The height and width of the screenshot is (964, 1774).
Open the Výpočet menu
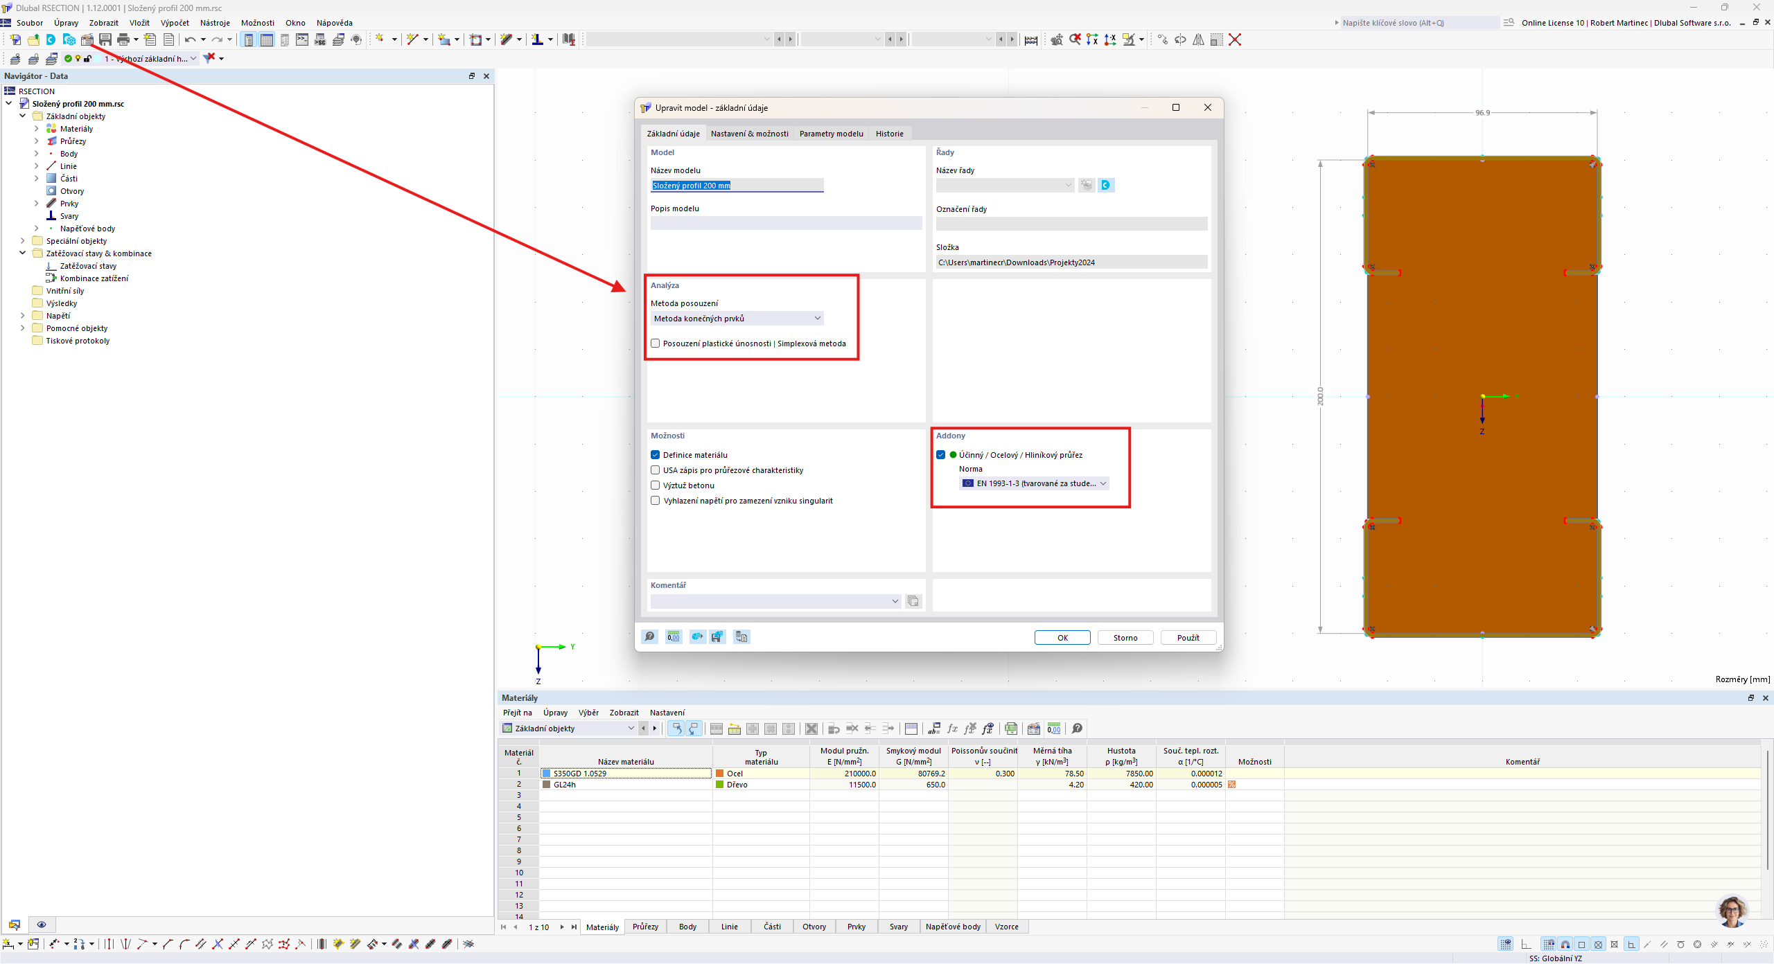coord(175,23)
